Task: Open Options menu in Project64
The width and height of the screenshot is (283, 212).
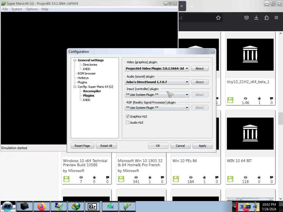Action: pyautogui.click(x=32, y=9)
